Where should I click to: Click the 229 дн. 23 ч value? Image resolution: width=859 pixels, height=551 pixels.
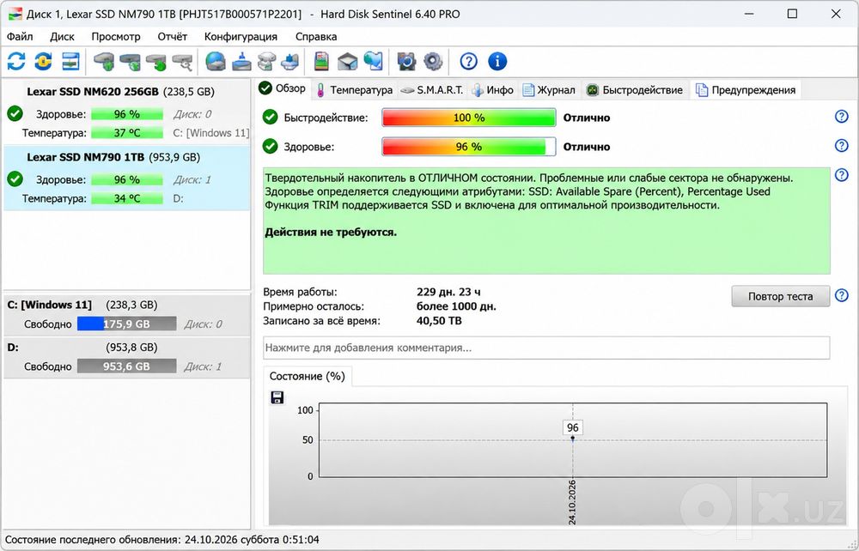coord(448,292)
